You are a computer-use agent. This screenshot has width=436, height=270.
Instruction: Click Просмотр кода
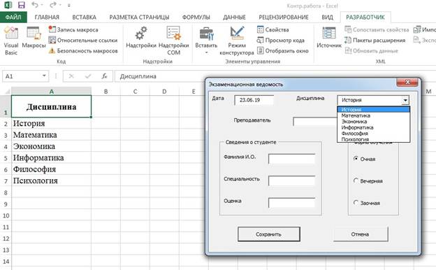click(280, 40)
